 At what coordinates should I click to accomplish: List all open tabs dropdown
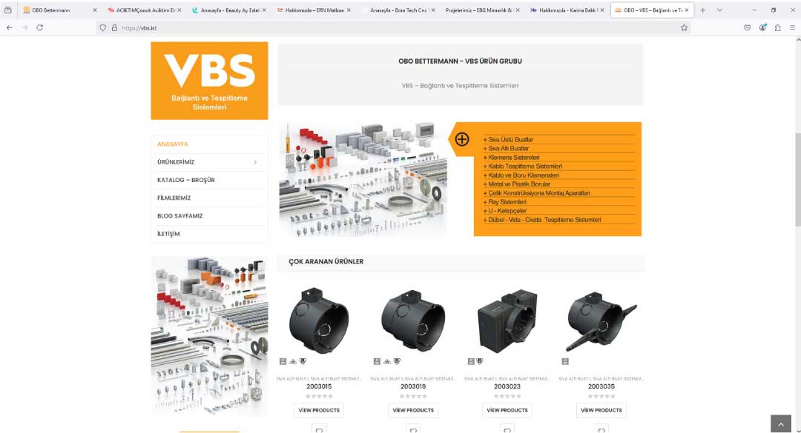[719, 10]
